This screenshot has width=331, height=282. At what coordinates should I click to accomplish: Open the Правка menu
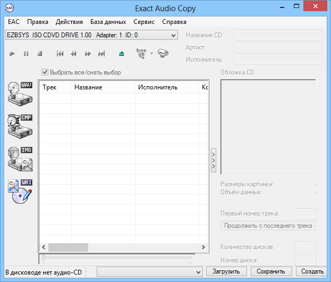(x=38, y=22)
